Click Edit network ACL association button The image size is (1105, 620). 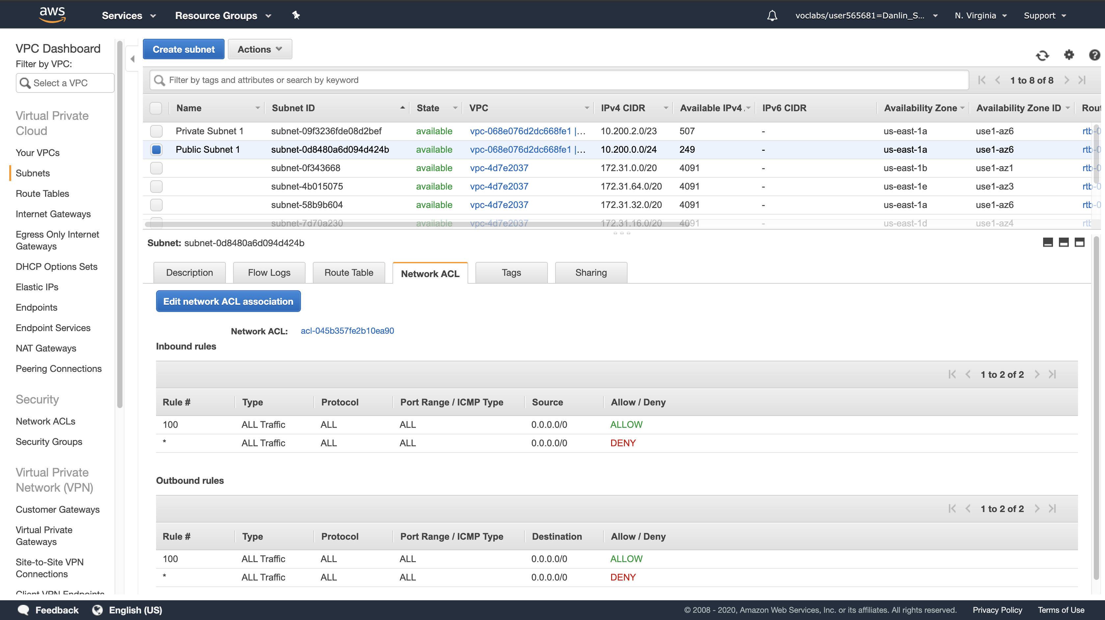(x=228, y=301)
